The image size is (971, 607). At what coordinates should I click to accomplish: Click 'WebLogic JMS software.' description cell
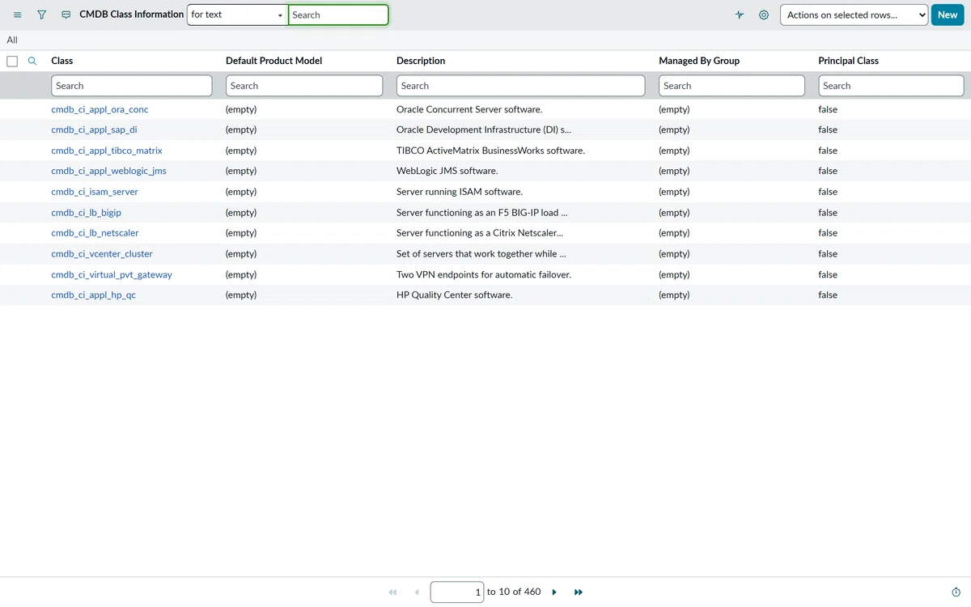tap(447, 171)
